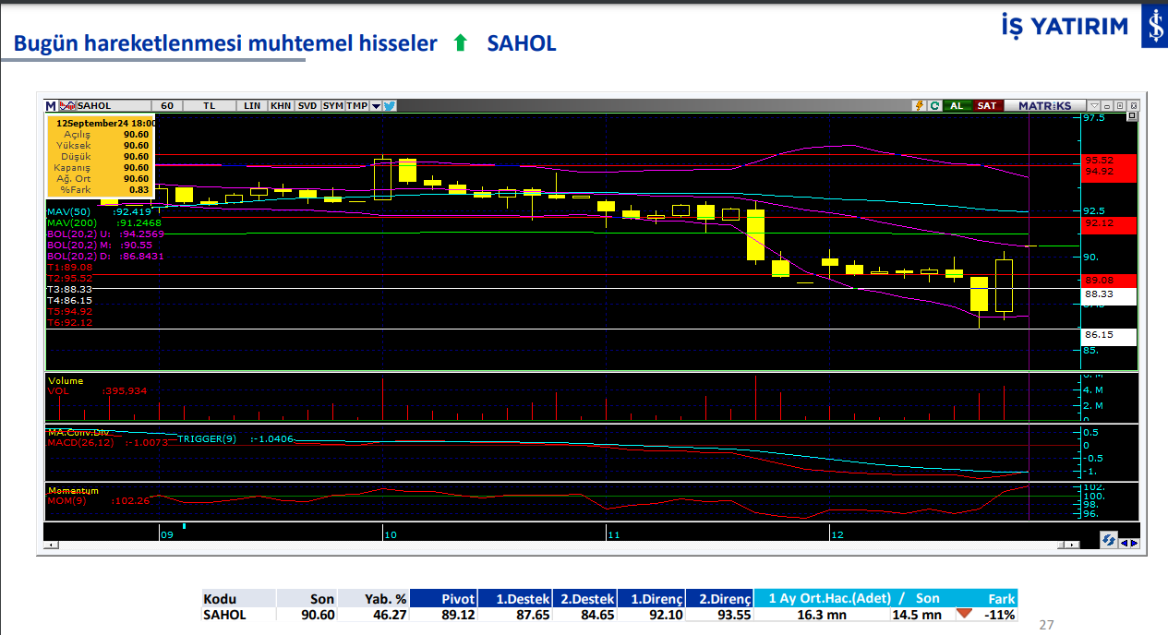Open the 60 period selector
Viewport: 1168px width, 635px height.
click(167, 106)
